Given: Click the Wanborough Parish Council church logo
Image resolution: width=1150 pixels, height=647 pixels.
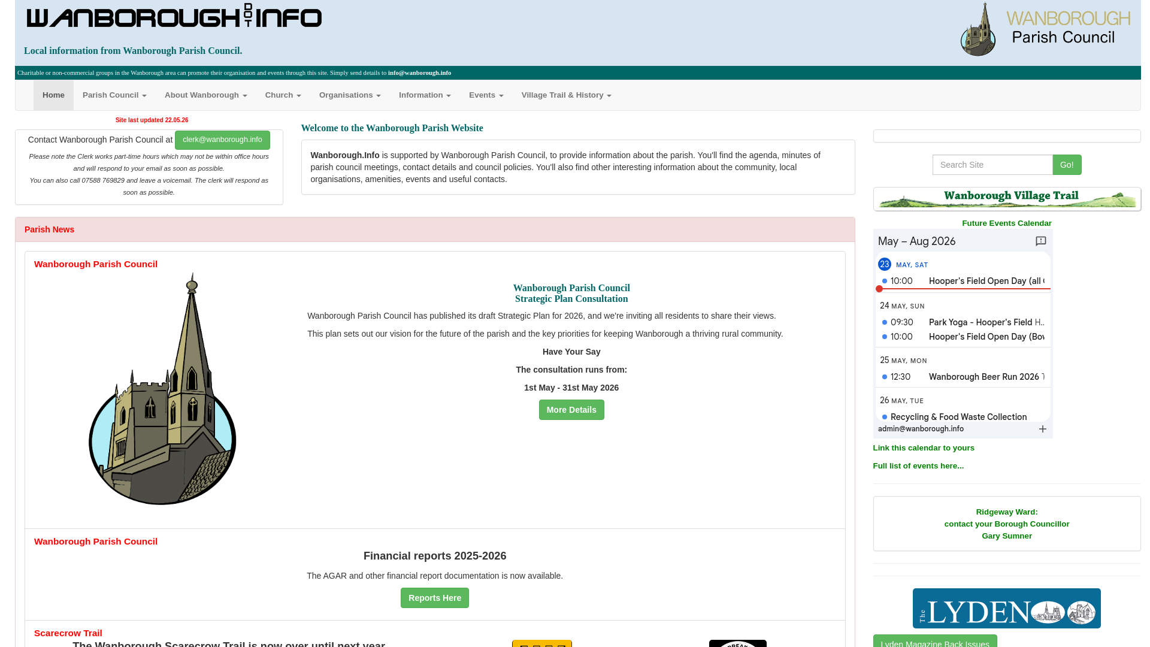Looking at the screenshot, I should [1045, 29].
